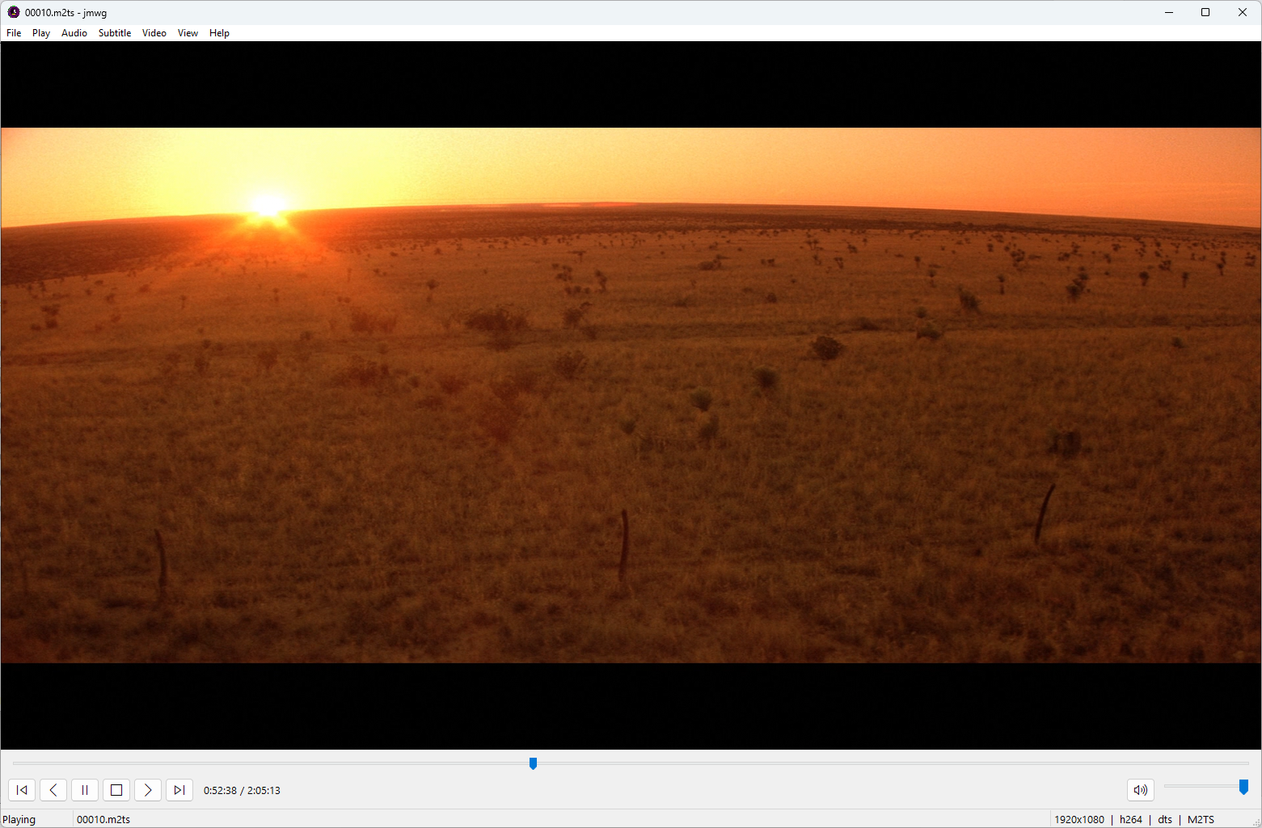Image resolution: width=1262 pixels, height=828 pixels.
Task: Click the dts audio codec indicator
Action: point(1165,819)
